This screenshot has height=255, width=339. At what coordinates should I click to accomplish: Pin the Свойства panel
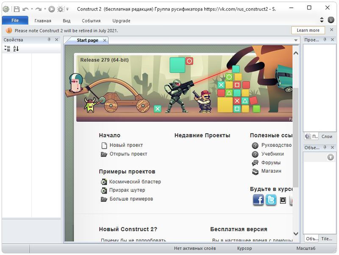pyautogui.click(x=49, y=40)
